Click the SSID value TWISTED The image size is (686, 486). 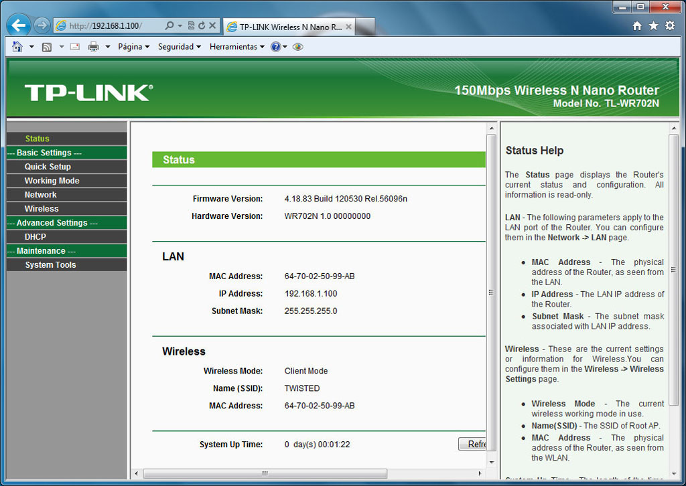[302, 388]
